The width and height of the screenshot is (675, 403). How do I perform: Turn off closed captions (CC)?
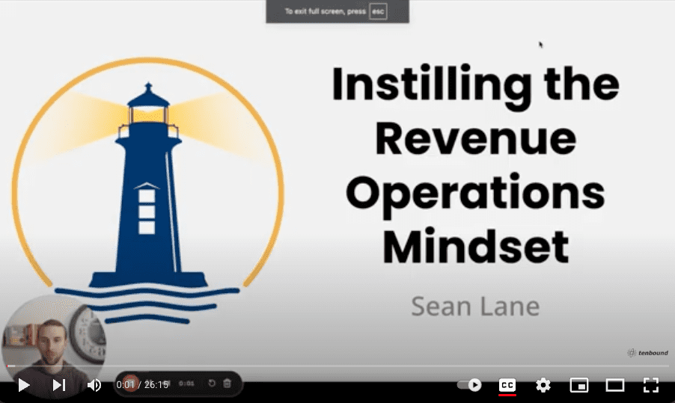point(507,385)
